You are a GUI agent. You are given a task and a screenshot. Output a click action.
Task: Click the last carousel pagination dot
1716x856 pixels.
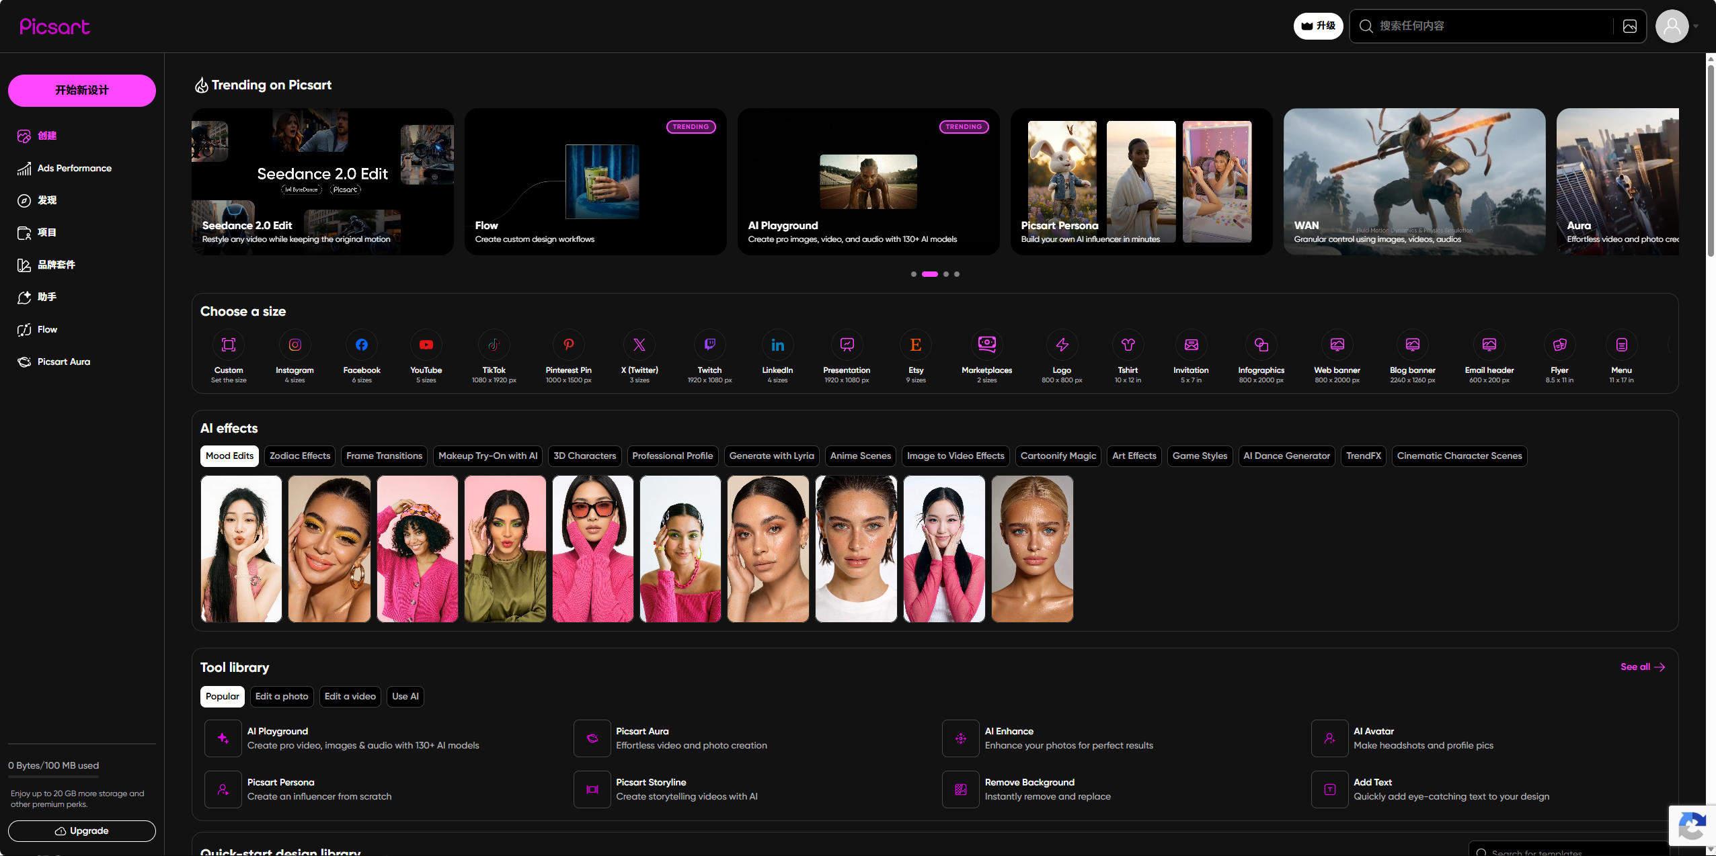click(x=957, y=274)
